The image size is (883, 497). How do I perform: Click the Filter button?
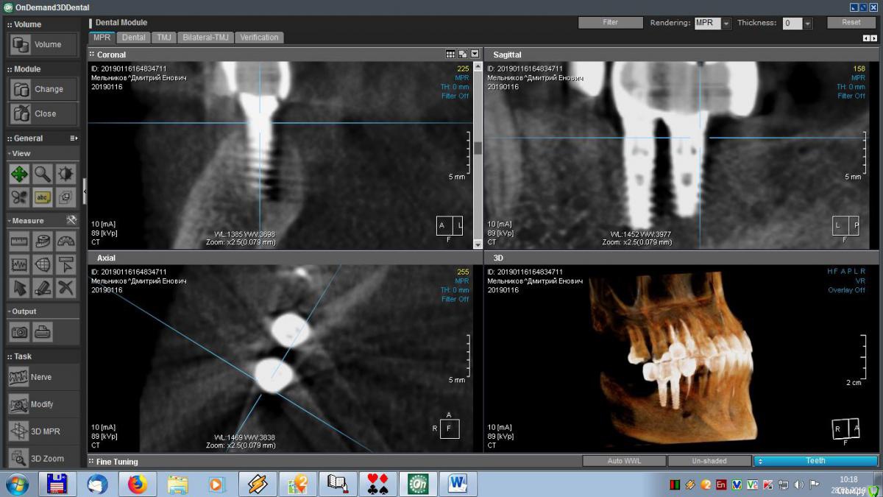pos(610,23)
